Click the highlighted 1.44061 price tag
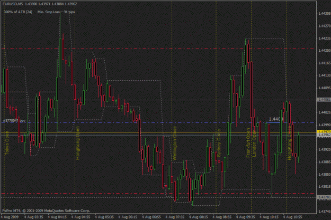Screen dimensions: 331x220 [x=324, y=100]
